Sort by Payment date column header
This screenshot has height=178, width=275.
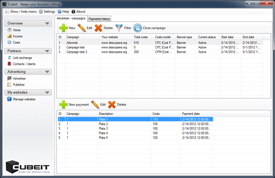197,114
